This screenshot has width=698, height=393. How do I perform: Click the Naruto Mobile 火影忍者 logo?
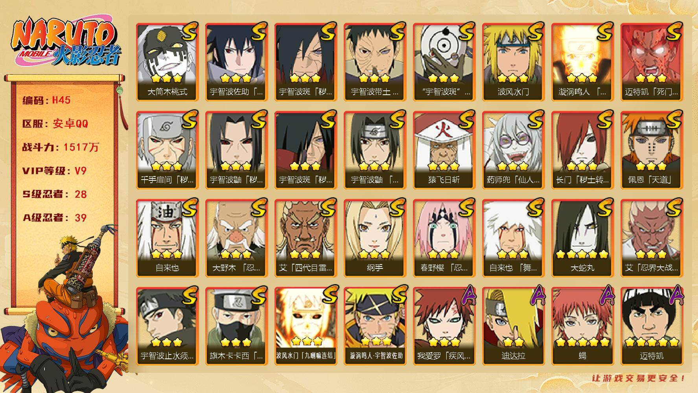pos(66,42)
